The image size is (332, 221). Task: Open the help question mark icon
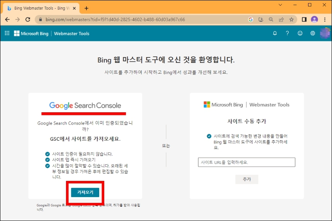coord(287,33)
